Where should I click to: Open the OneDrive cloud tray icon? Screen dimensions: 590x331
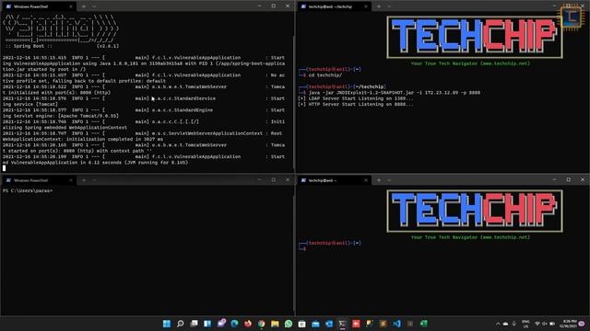pyautogui.click(x=506, y=324)
